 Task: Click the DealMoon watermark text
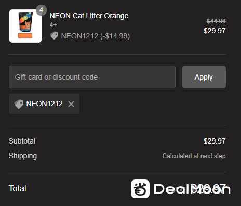point(192,189)
